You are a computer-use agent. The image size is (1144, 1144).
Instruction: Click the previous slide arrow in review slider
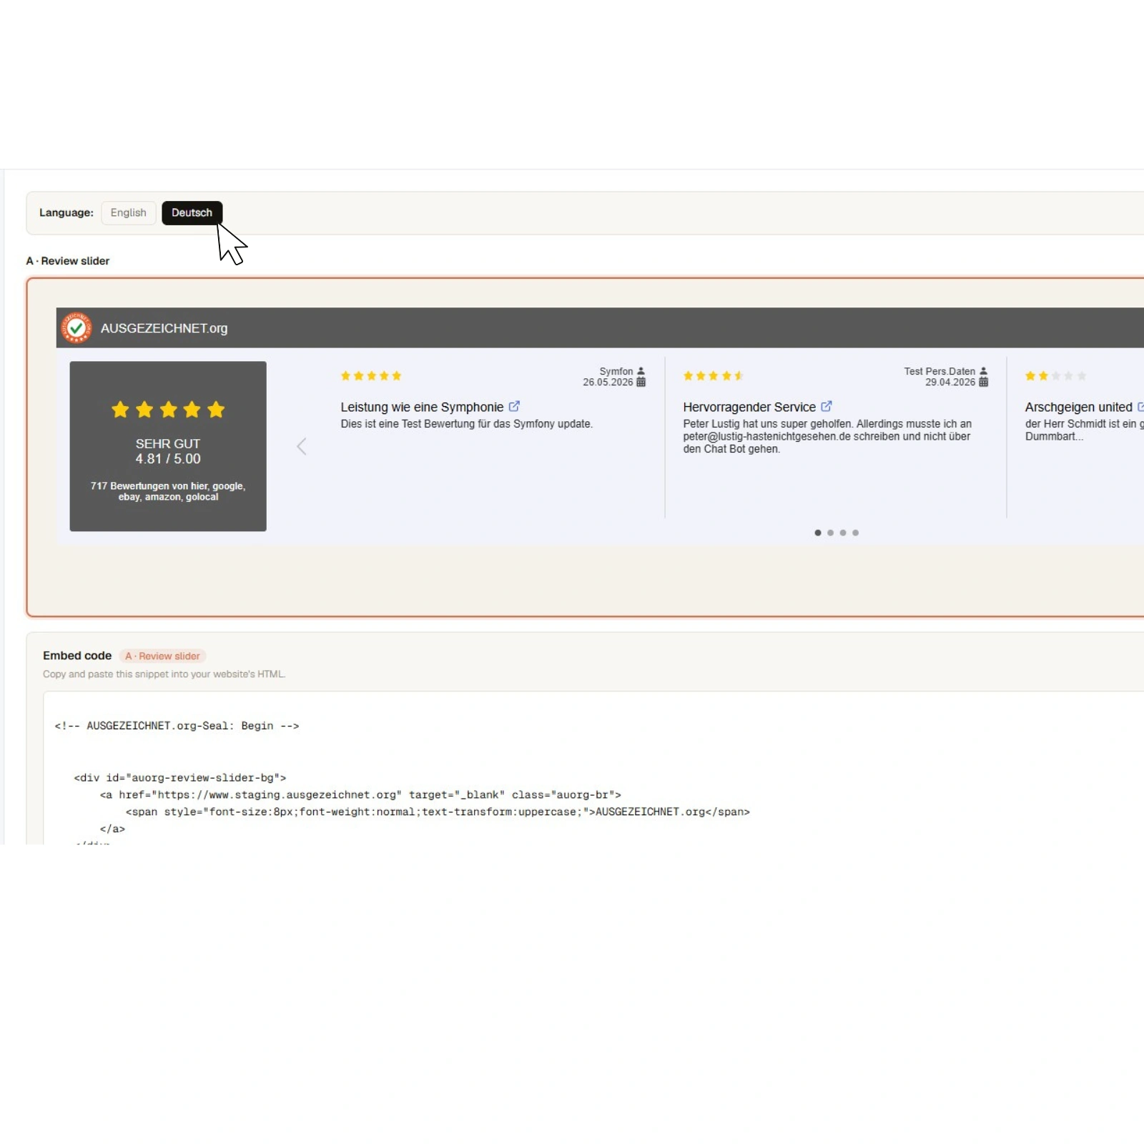[x=302, y=446]
